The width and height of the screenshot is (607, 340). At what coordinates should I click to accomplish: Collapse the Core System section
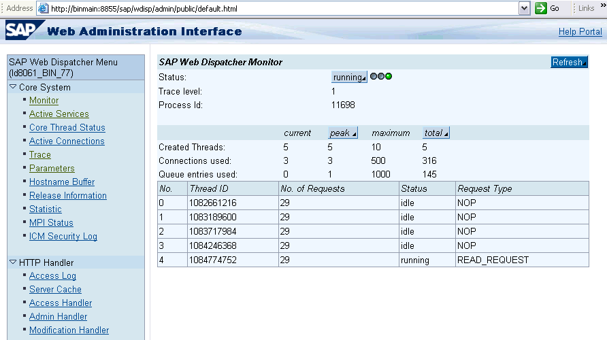(13, 87)
